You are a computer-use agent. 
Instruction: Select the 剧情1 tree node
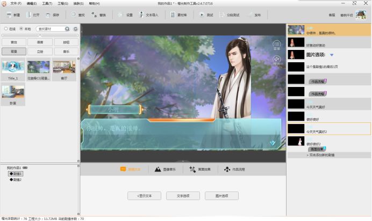(x=16, y=174)
